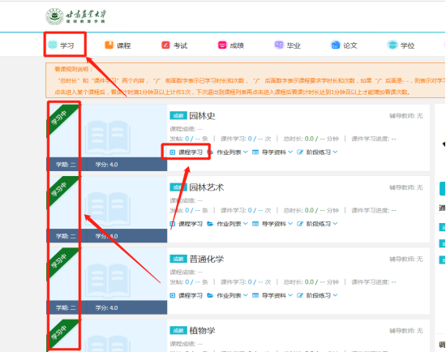446x352 pixels.
Task: Click 课件学习 0 / -- 次 under 普通化学
Action: (246, 282)
